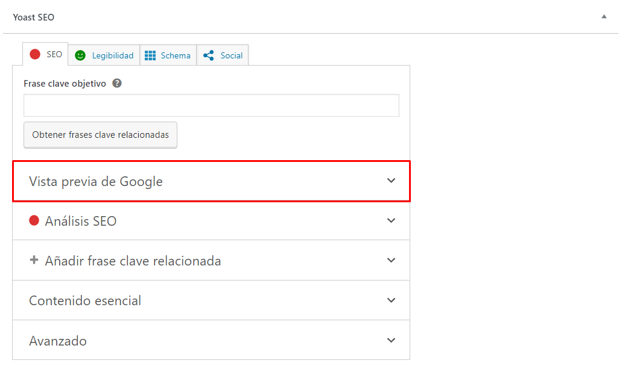This screenshot has height=369, width=625.
Task: Click the Yoast SEO panel title
Action: tap(34, 17)
